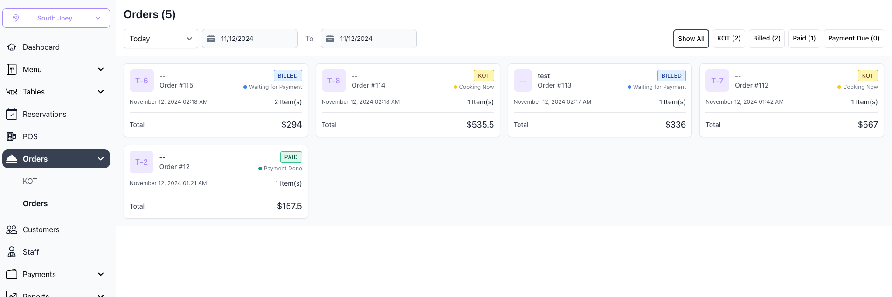Viewport: 892px width, 297px height.
Task: Open the Order #114 card
Action: point(408,100)
